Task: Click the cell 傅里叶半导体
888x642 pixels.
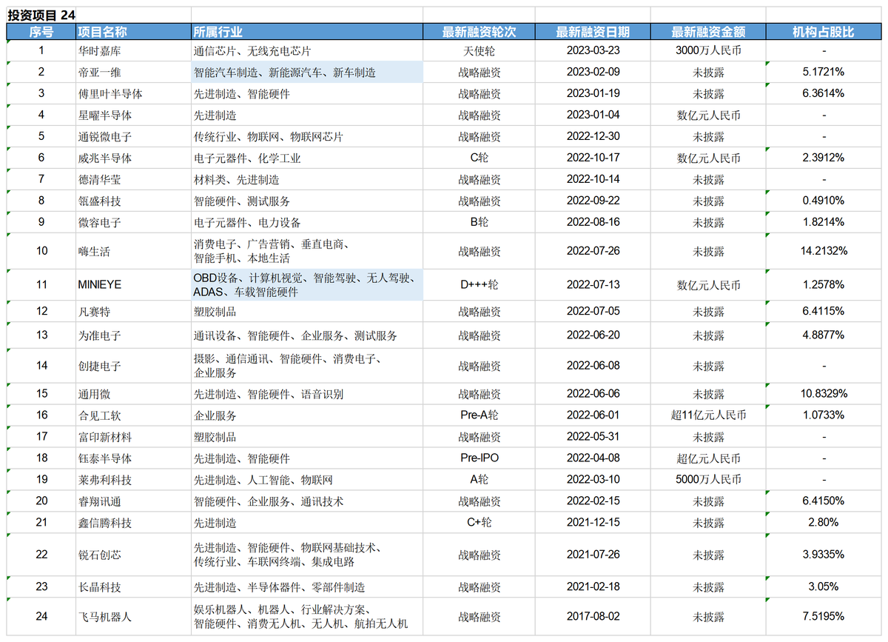Action: pyautogui.click(x=133, y=94)
